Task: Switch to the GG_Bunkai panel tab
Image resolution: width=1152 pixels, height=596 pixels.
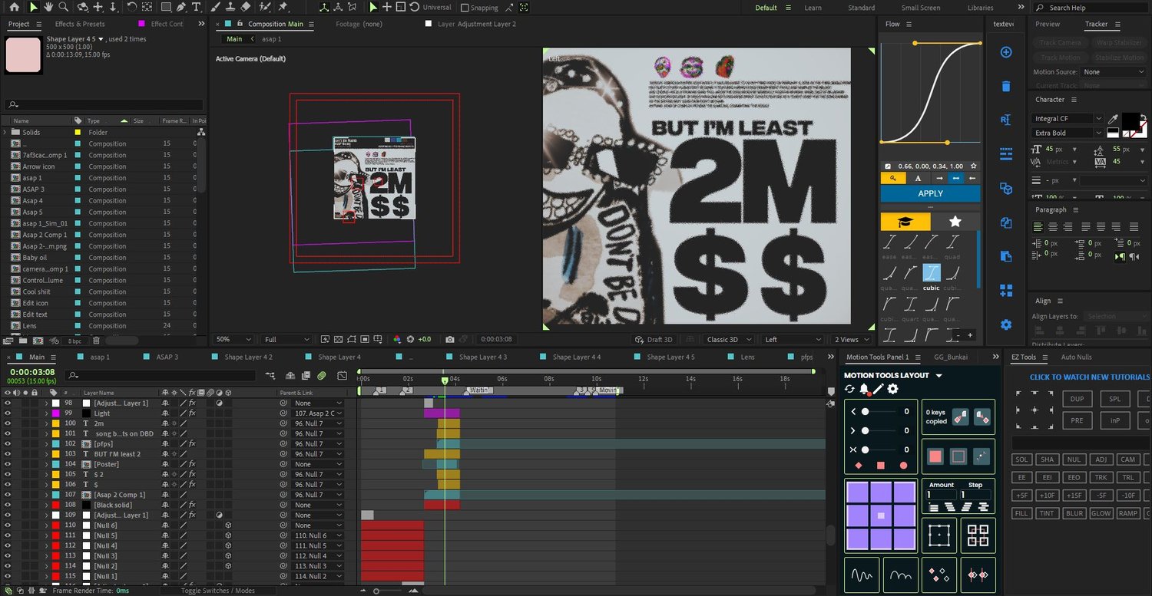Action: [951, 357]
